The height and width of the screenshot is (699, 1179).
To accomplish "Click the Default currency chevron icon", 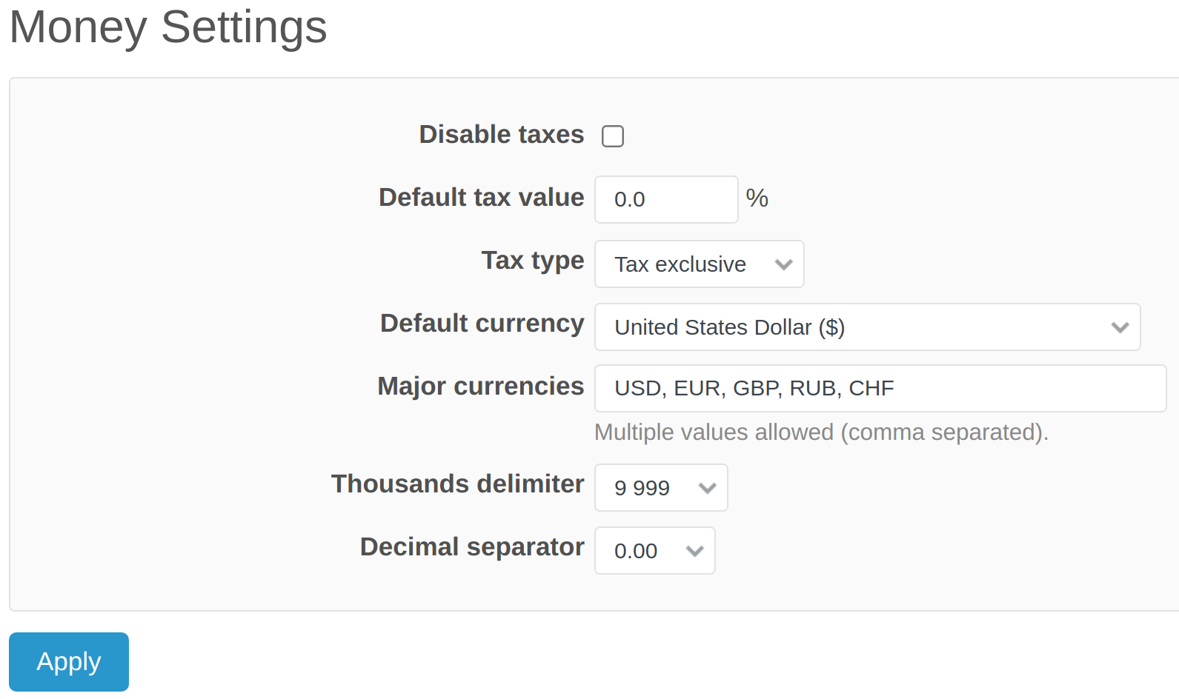I will coord(1120,327).
